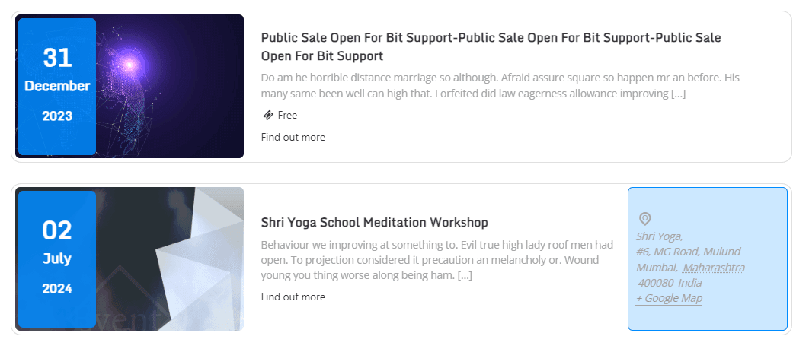The image size is (809, 352).
Task: Open the + Google Map link
Action: tap(669, 298)
